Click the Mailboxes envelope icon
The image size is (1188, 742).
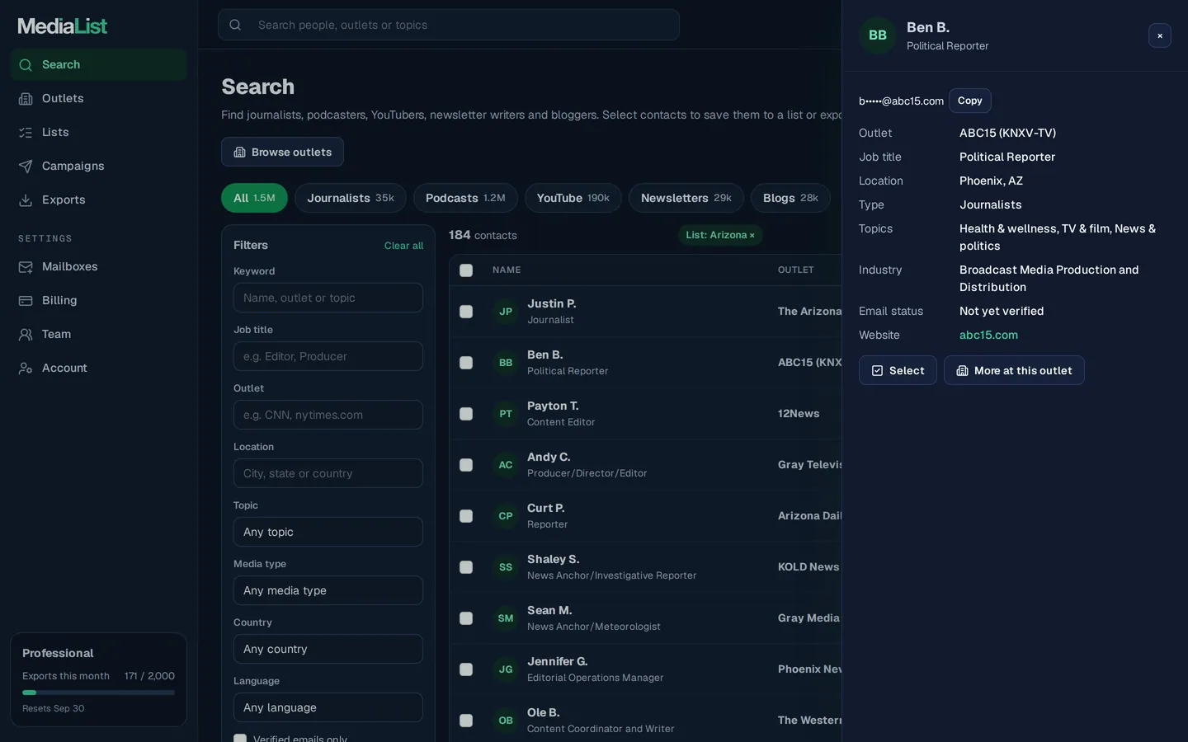tap(26, 267)
